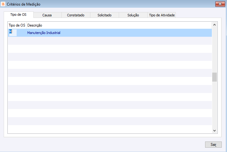
Task: Click the Tipo de OS column header
Action: point(17,25)
